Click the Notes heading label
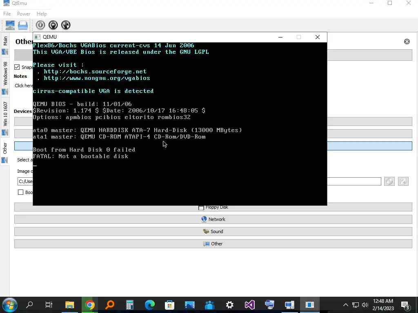Screen dimensions: 418x313 [20, 76]
